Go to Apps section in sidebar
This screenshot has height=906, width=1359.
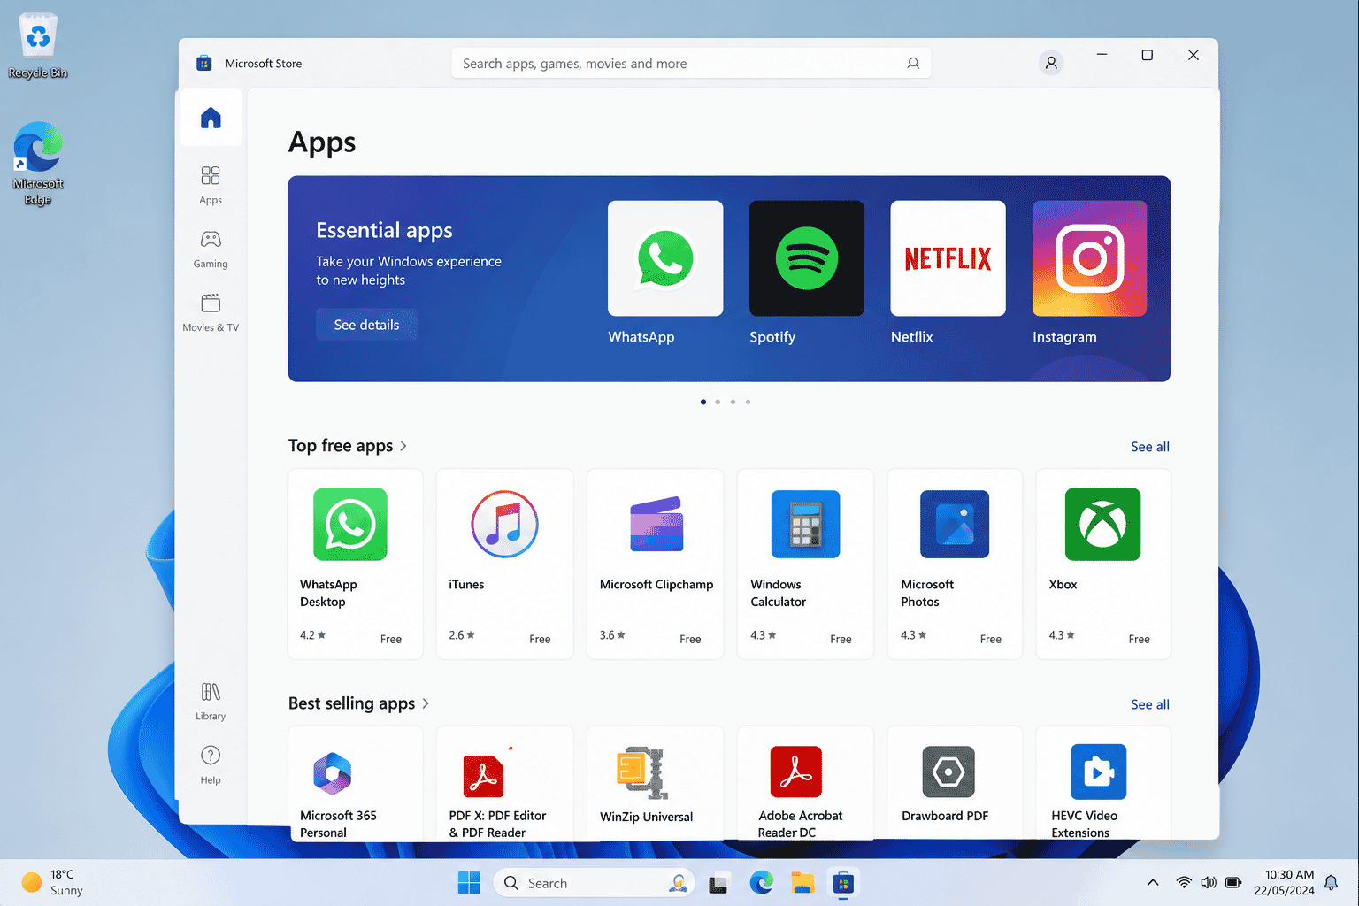tap(211, 185)
